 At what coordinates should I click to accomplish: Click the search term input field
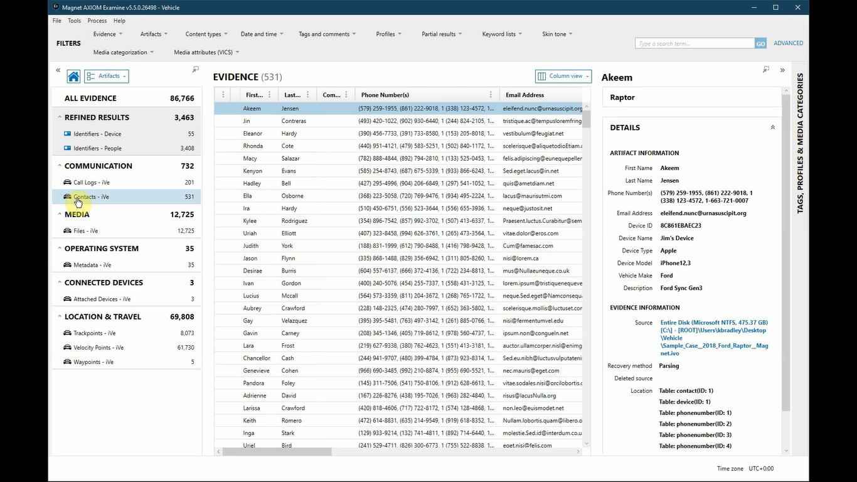click(x=693, y=43)
